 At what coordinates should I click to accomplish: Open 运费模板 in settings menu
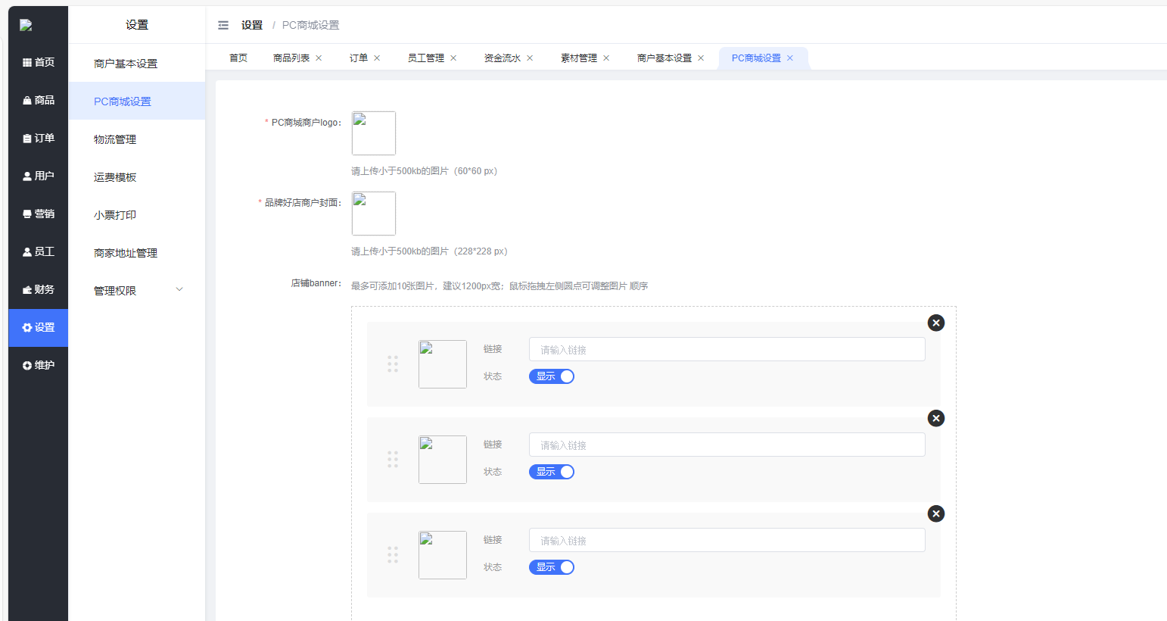pos(137,177)
